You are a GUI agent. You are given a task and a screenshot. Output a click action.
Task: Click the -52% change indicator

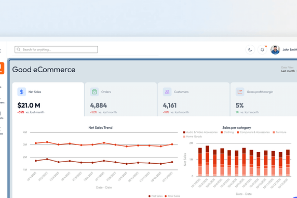[x=93, y=112]
